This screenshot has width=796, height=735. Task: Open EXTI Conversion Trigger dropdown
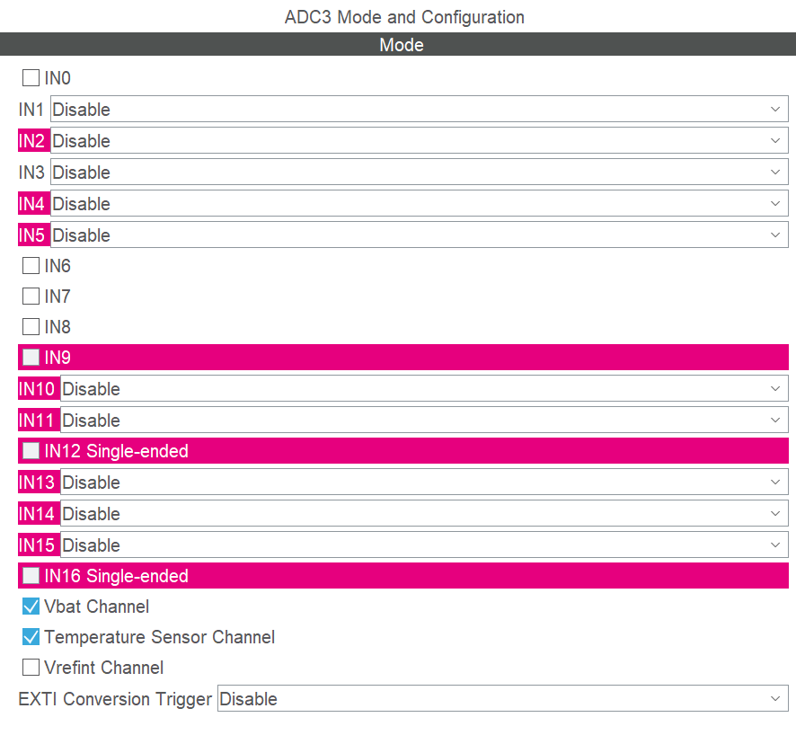pos(502,699)
